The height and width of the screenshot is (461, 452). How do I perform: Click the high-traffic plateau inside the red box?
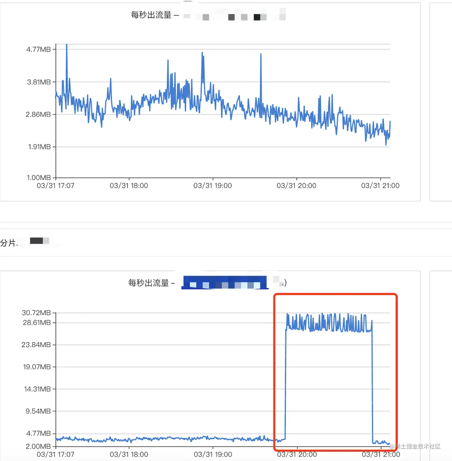tap(329, 323)
